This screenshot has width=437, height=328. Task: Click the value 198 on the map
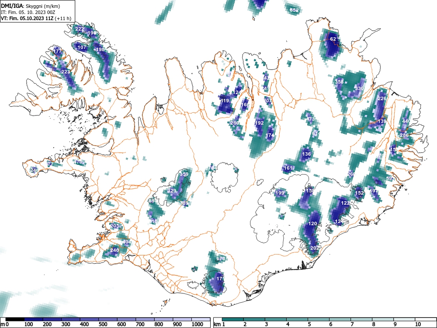point(100,50)
